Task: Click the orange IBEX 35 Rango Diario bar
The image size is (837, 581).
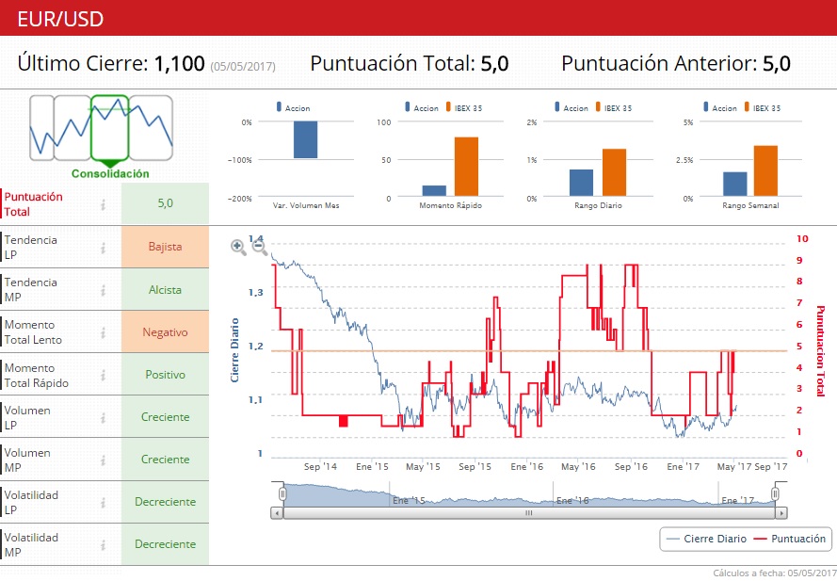Action: coord(614,172)
